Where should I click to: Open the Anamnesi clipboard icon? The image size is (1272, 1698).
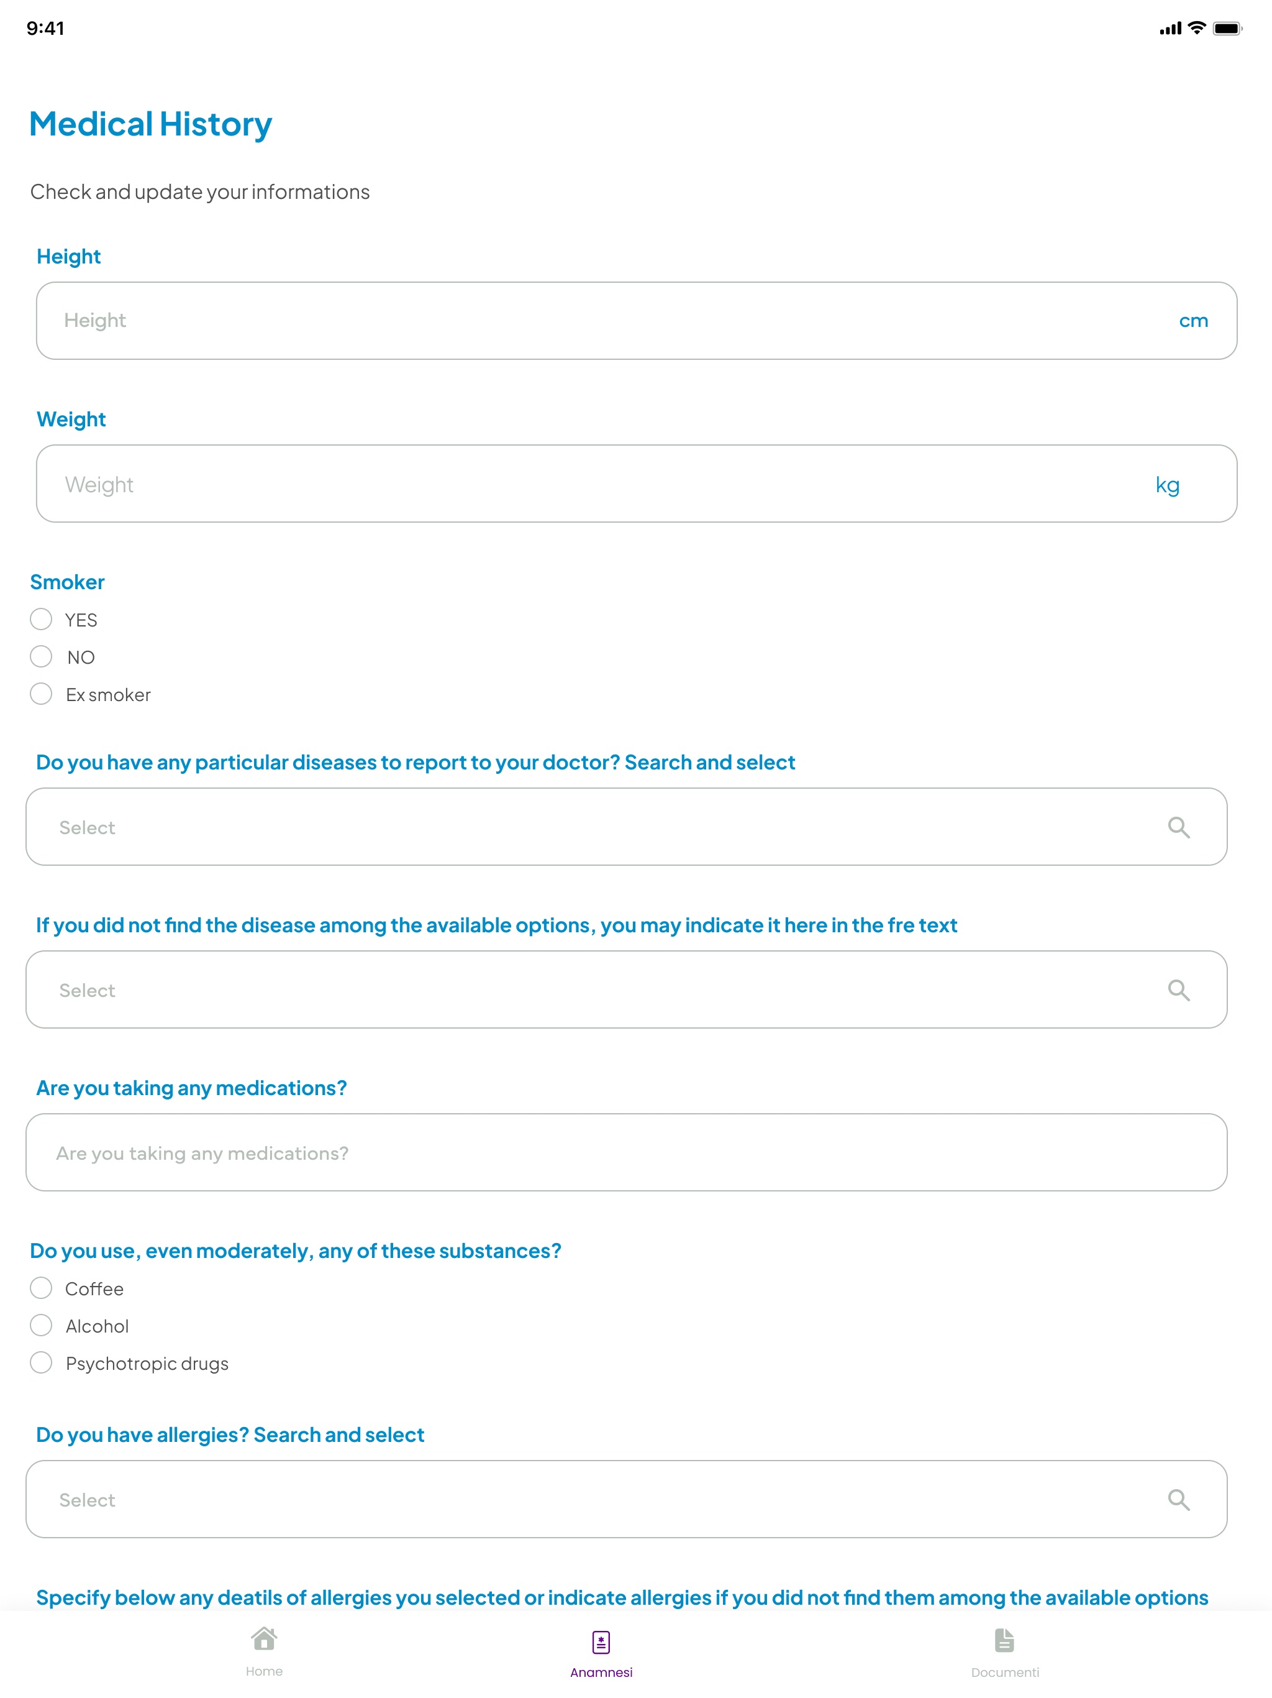(601, 1642)
